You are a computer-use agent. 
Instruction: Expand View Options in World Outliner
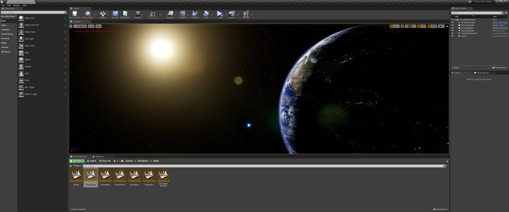point(499,67)
